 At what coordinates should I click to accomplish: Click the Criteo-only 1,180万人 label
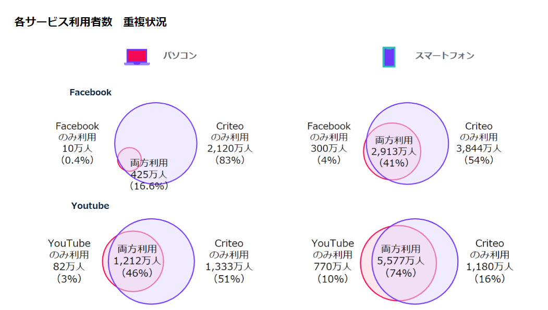(x=490, y=267)
